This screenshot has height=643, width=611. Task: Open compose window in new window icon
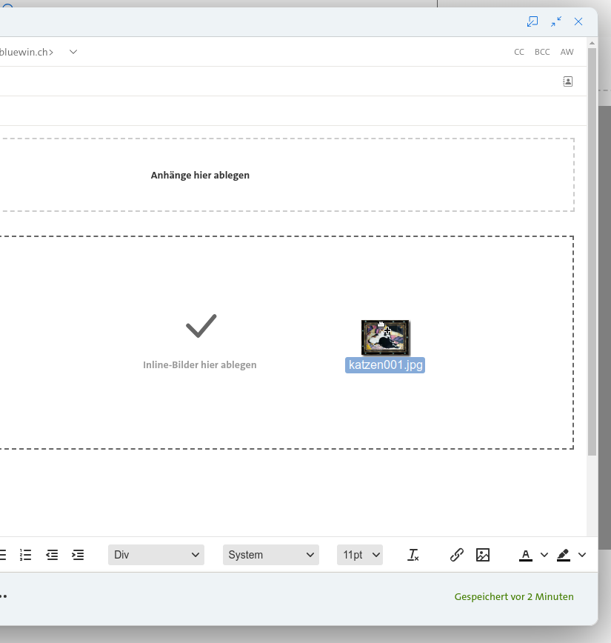pyautogui.click(x=532, y=21)
